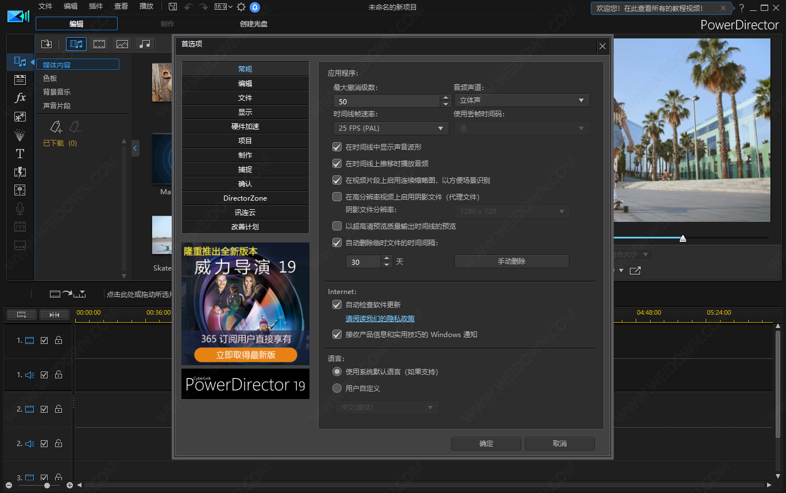Image resolution: width=786 pixels, height=493 pixels.
Task: Click the fit timeline view icon
Action: click(x=55, y=315)
